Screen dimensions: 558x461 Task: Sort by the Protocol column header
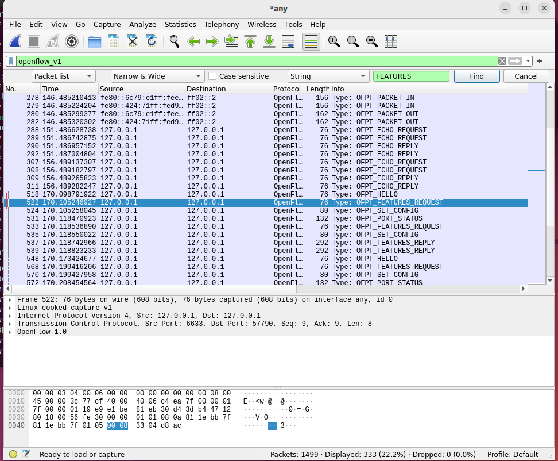(288, 89)
